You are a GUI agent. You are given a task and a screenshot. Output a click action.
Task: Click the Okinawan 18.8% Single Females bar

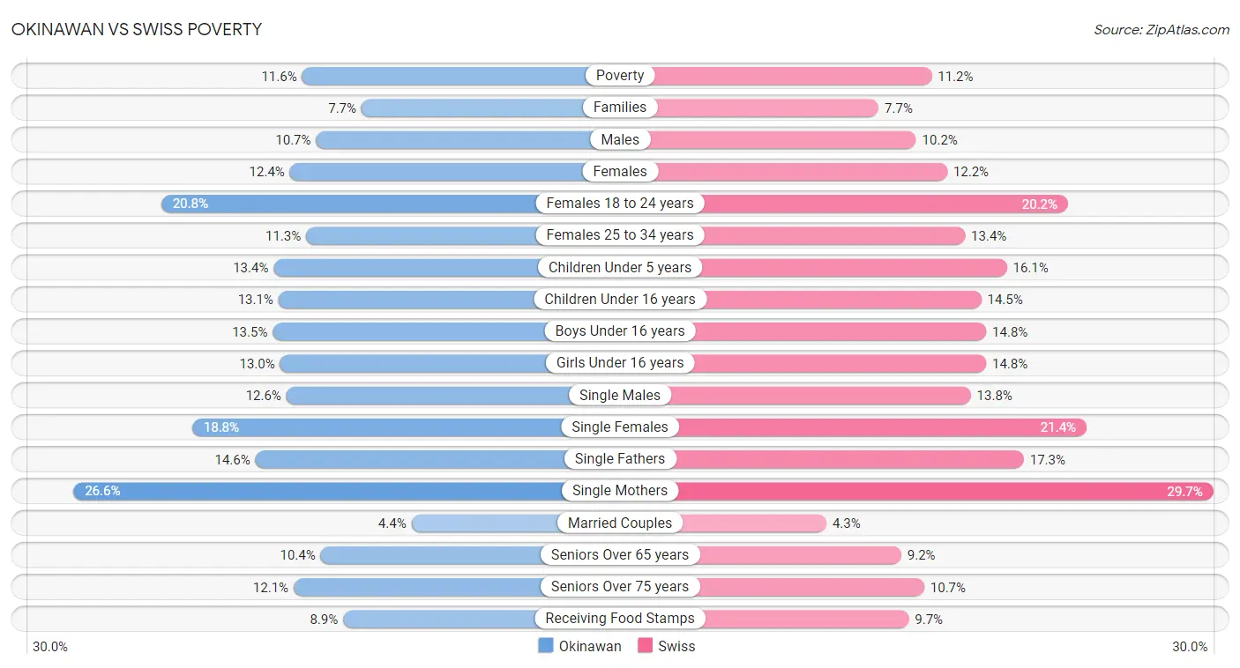[x=406, y=427]
